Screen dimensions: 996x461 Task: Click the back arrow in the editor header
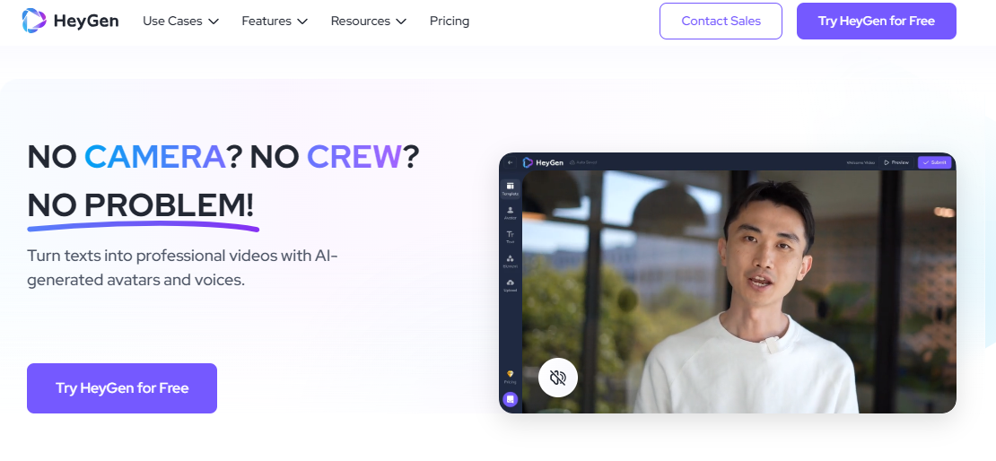click(510, 162)
